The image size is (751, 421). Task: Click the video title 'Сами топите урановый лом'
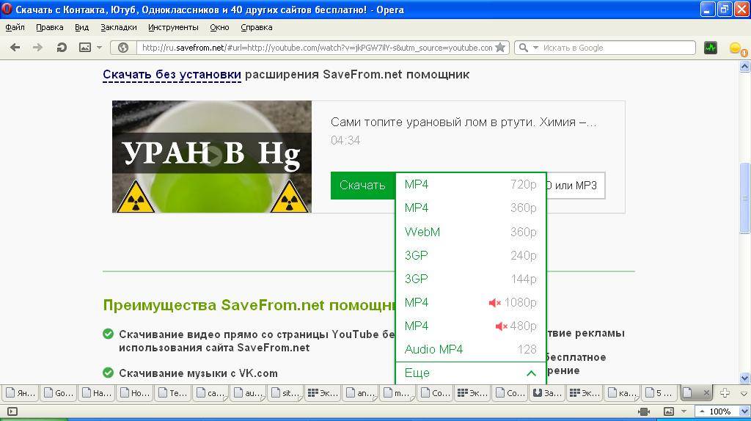click(464, 122)
